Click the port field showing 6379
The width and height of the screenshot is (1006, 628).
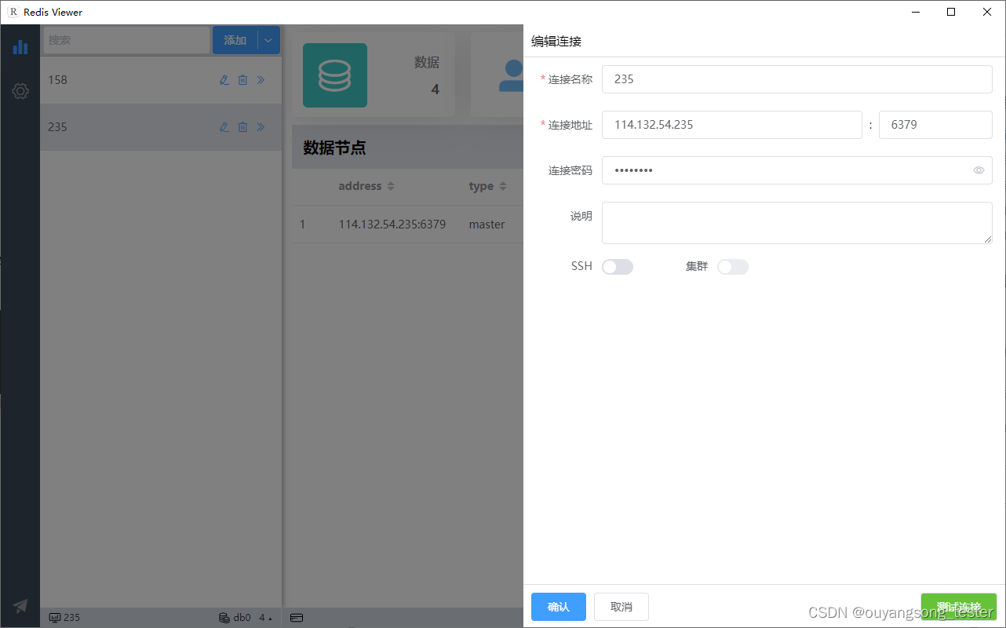point(935,125)
